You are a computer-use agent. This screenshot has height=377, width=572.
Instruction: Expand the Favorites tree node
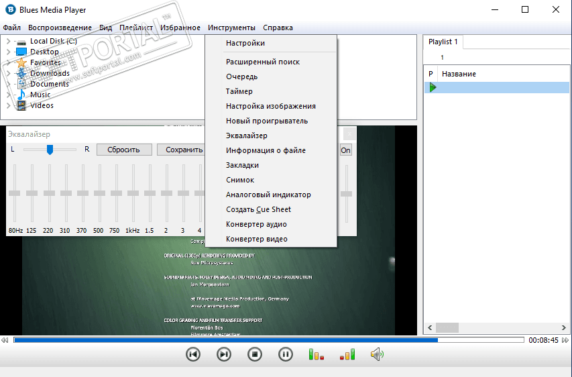pyautogui.click(x=9, y=62)
